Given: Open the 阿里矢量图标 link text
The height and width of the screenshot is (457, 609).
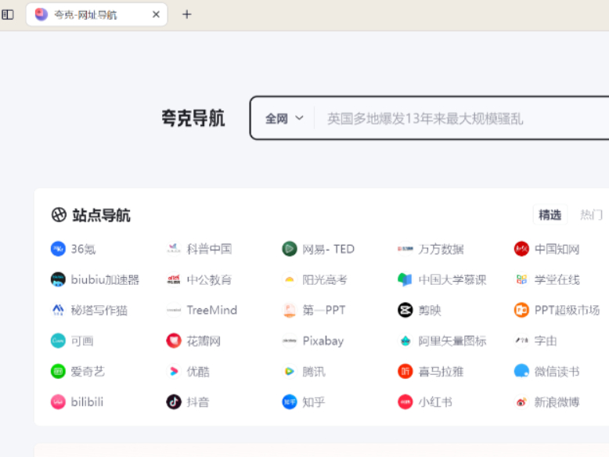Looking at the screenshot, I should 452,340.
